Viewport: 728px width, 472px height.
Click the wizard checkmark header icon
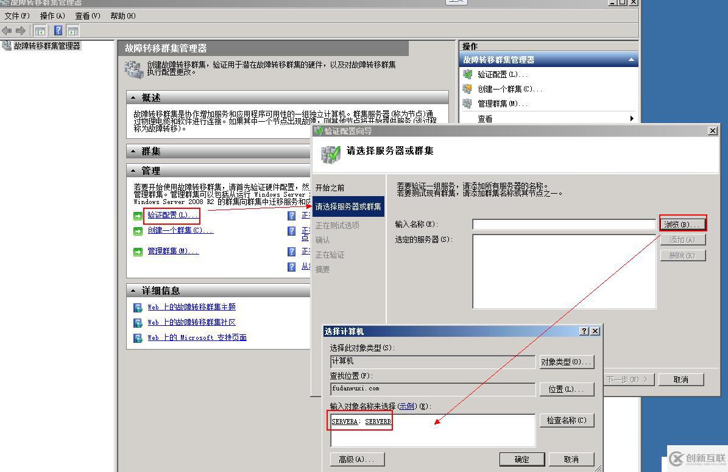click(331, 155)
